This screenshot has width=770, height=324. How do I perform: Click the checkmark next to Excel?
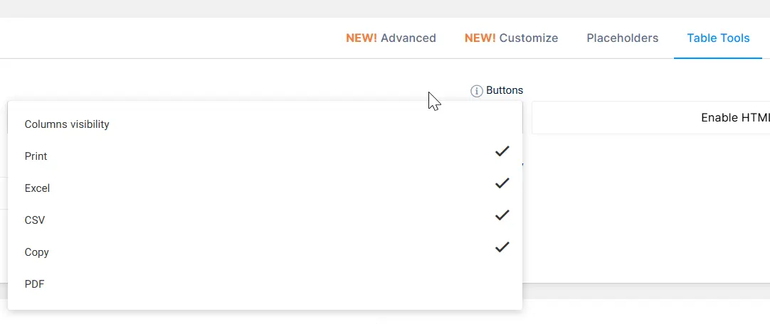pos(502,183)
